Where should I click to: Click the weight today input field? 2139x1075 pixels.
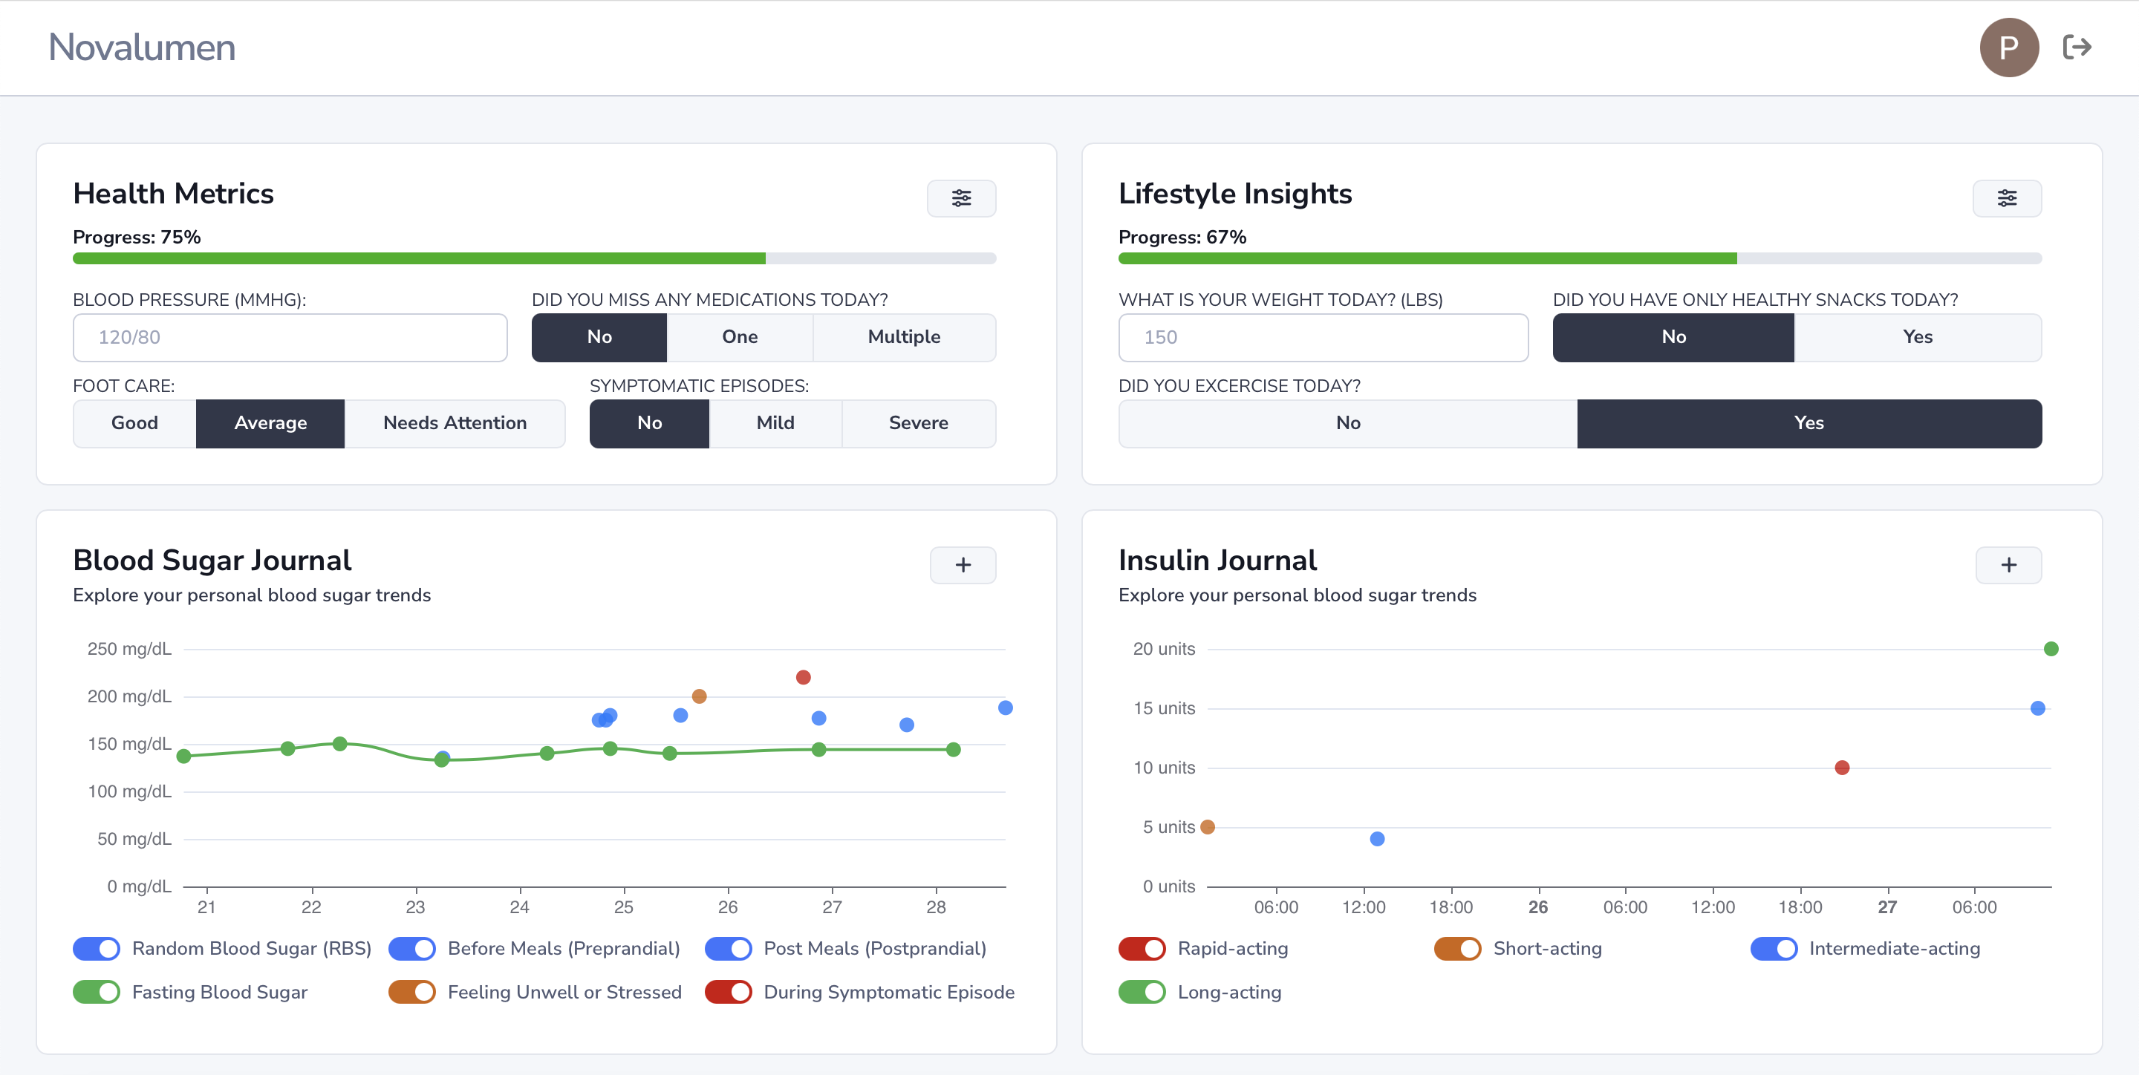(x=1322, y=337)
